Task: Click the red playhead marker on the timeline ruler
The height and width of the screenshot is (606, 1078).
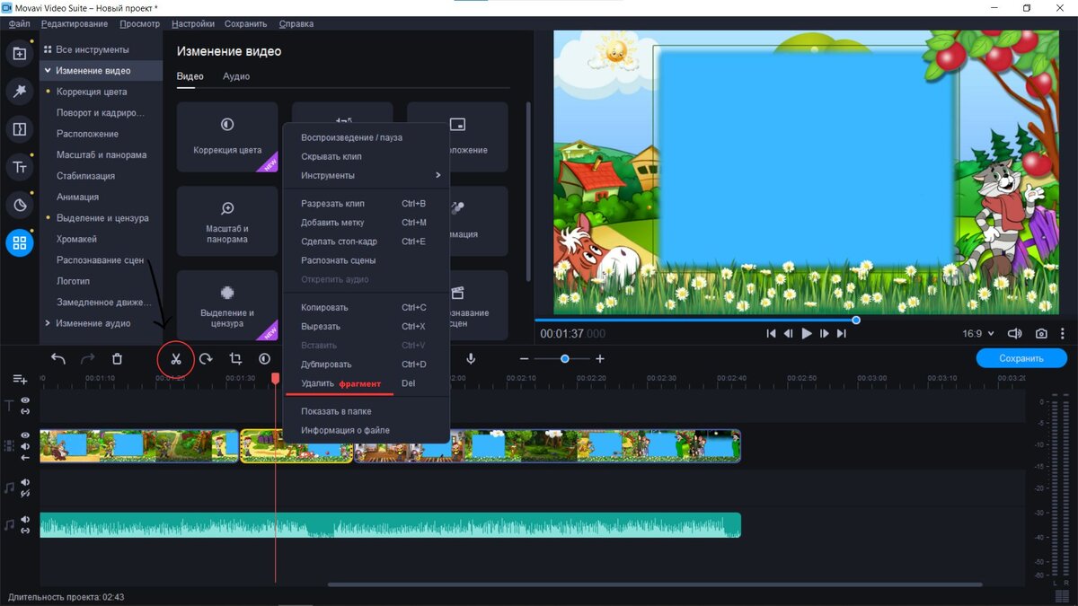Action: (x=276, y=379)
